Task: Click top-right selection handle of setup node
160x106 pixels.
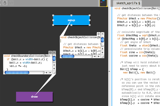Action: pos(90,15)
